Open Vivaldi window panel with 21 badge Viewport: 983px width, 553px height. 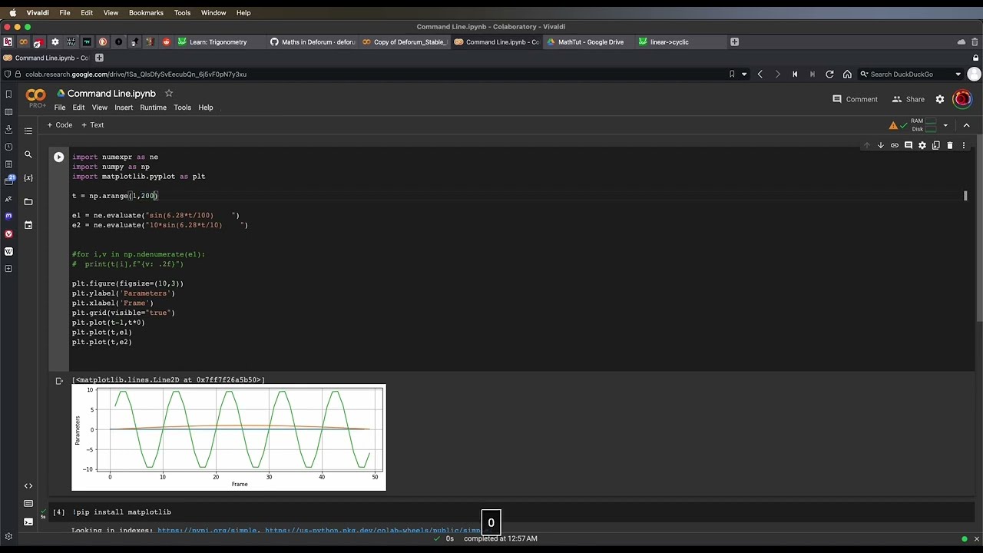point(8,180)
